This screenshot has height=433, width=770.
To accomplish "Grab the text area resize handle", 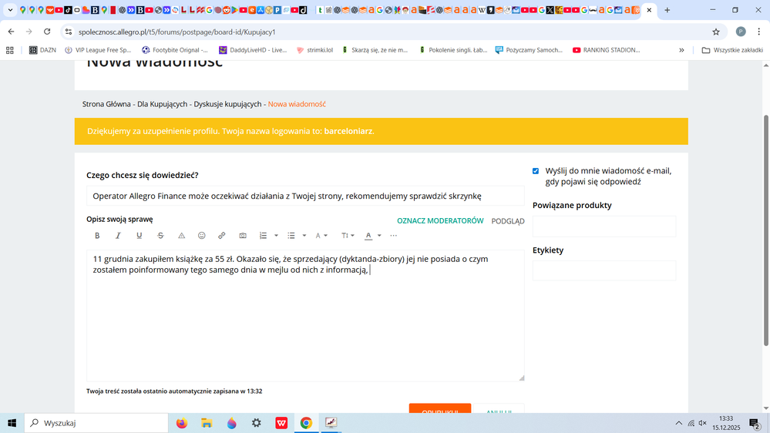I will (522, 378).
